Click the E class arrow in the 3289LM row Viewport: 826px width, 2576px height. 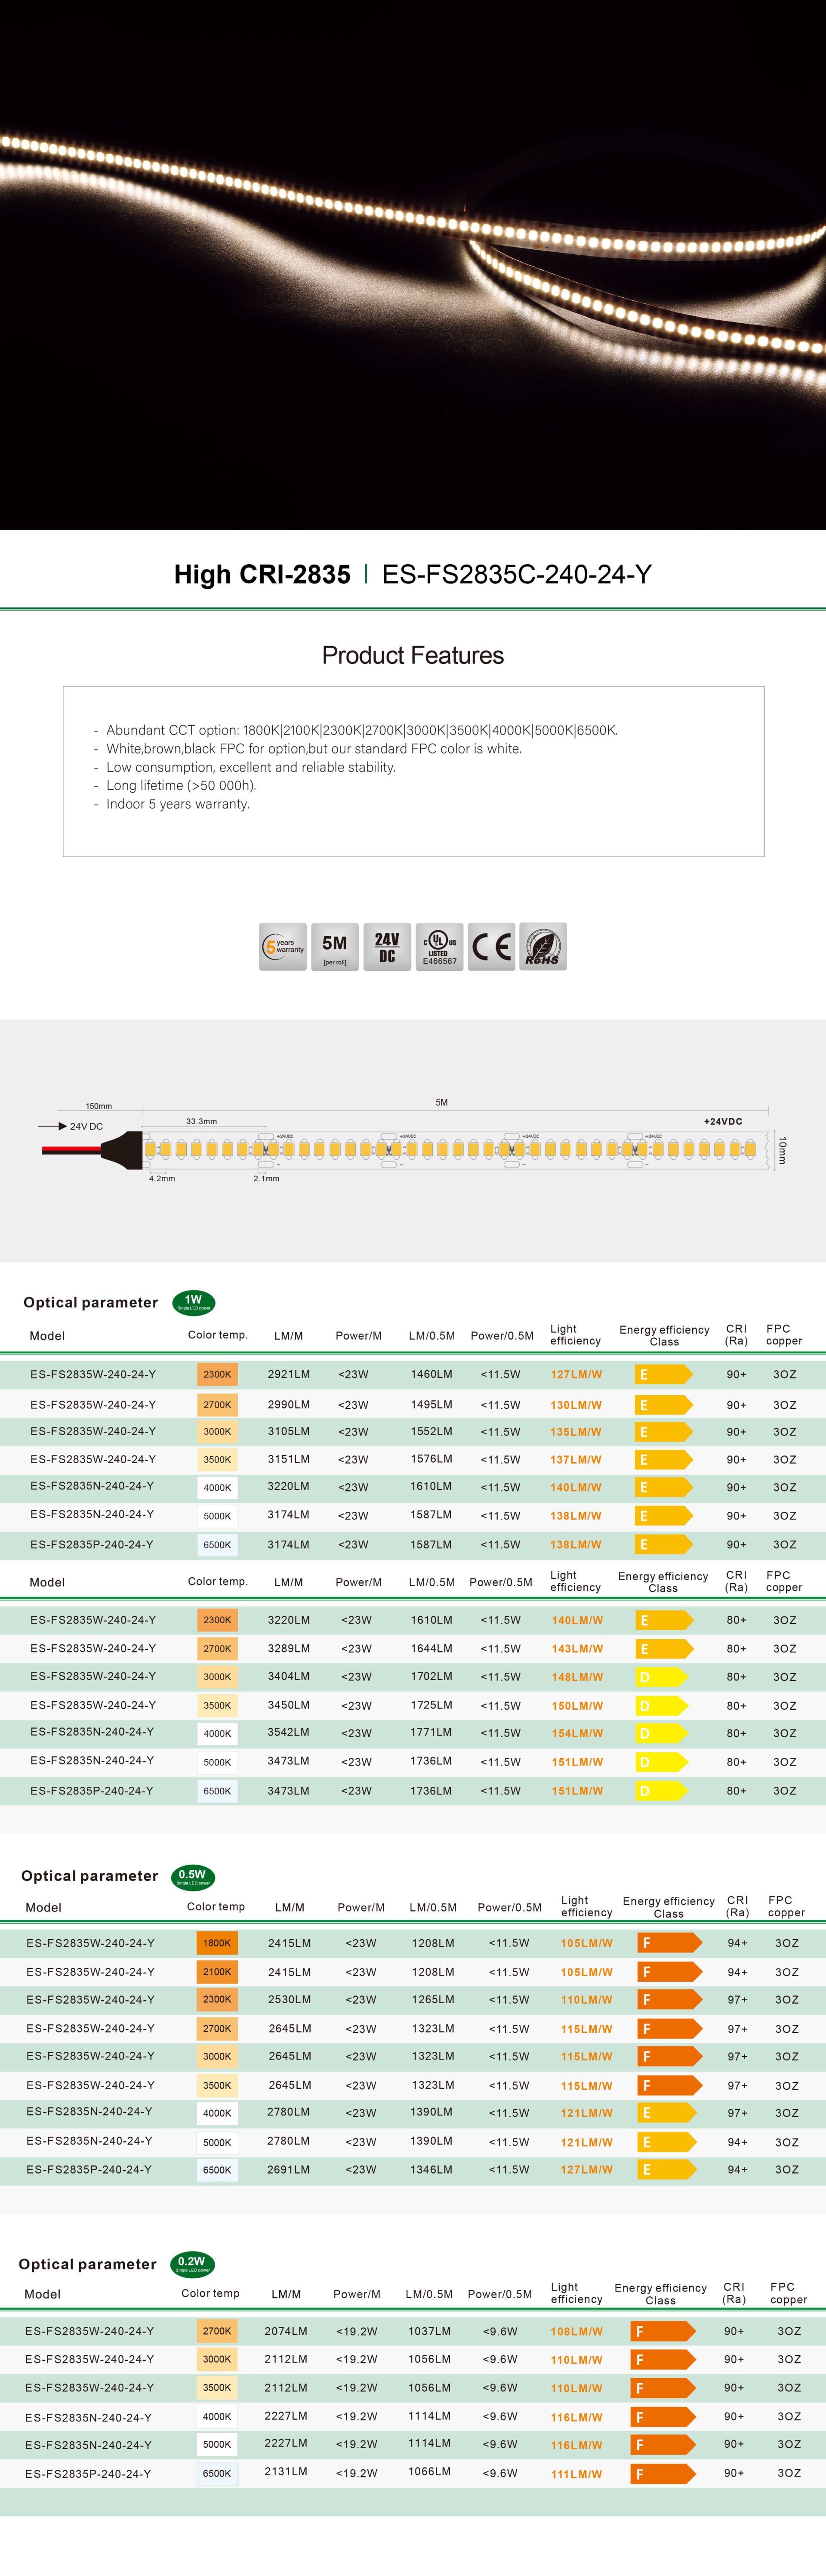point(664,1648)
